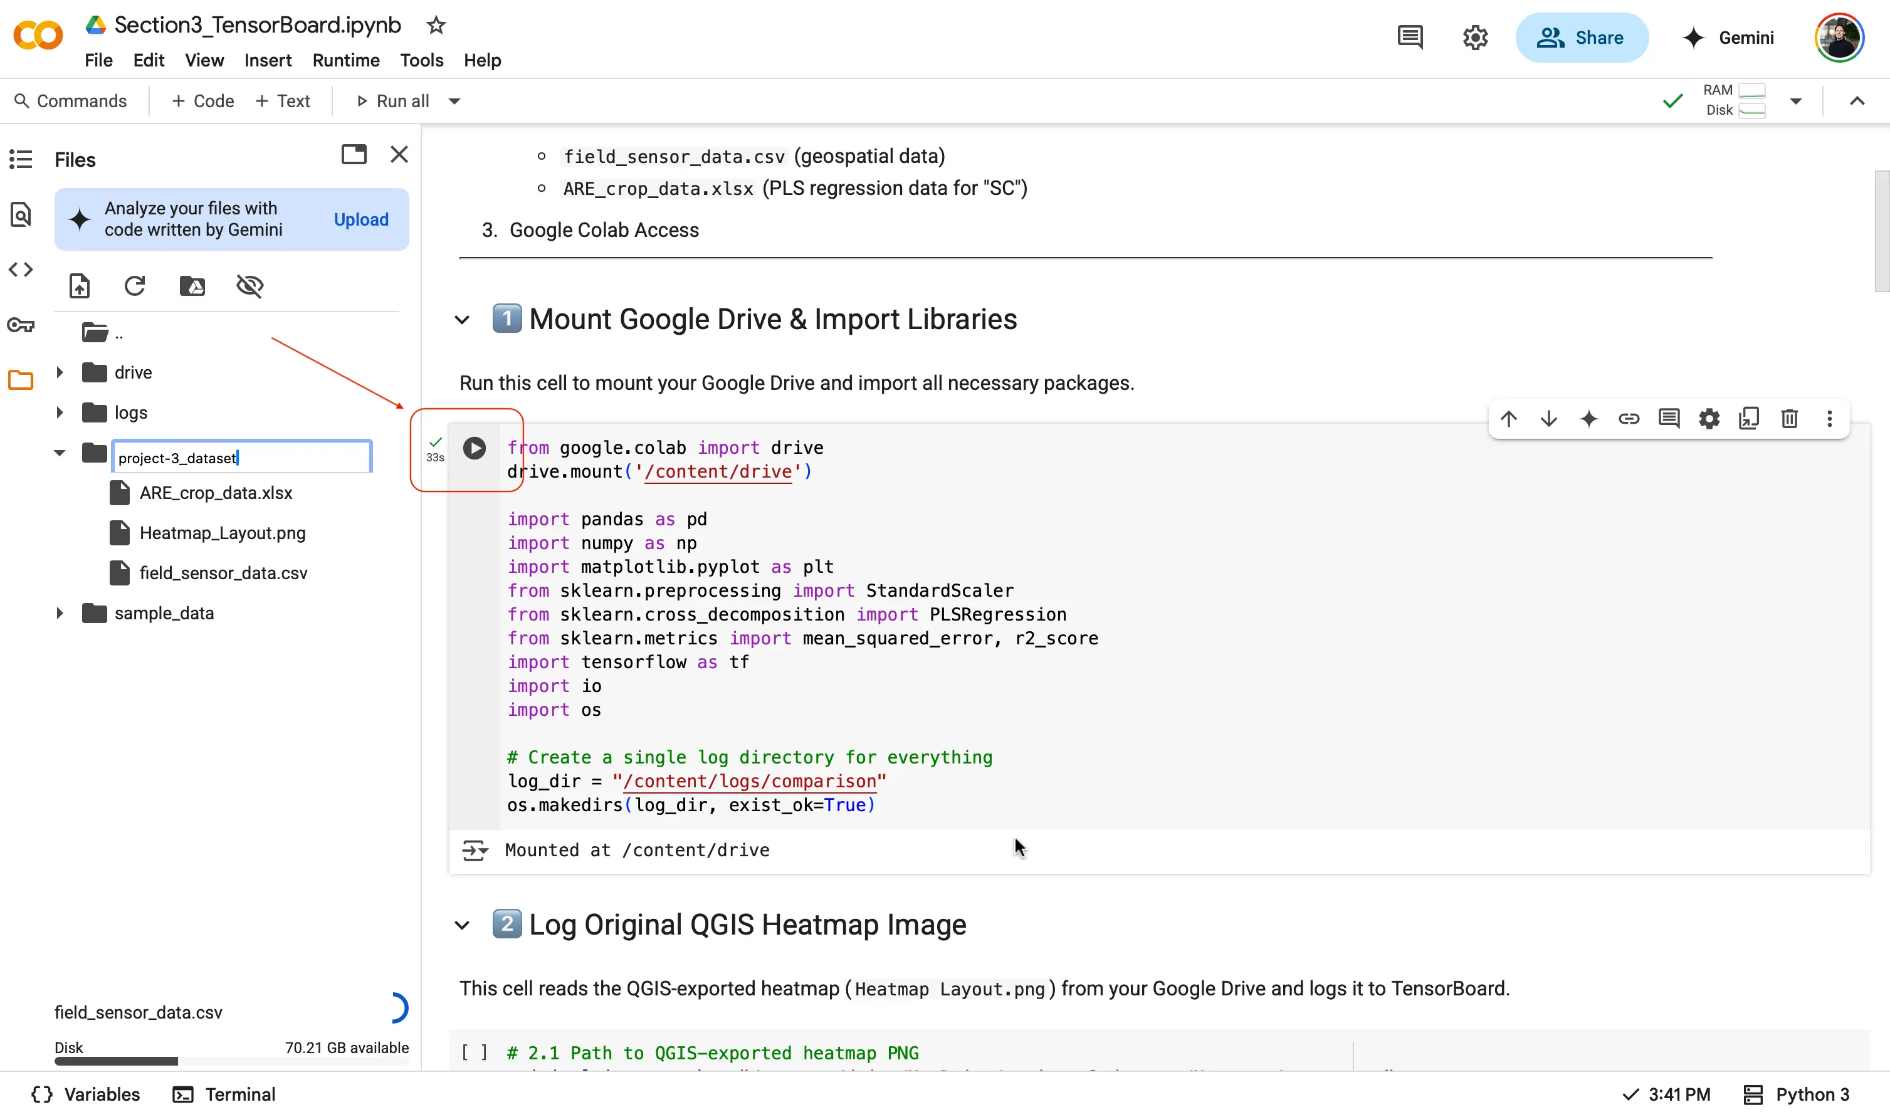1890x1117 pixels.
Task: Open the Runtime menu
Action: [x=346, y=60]
